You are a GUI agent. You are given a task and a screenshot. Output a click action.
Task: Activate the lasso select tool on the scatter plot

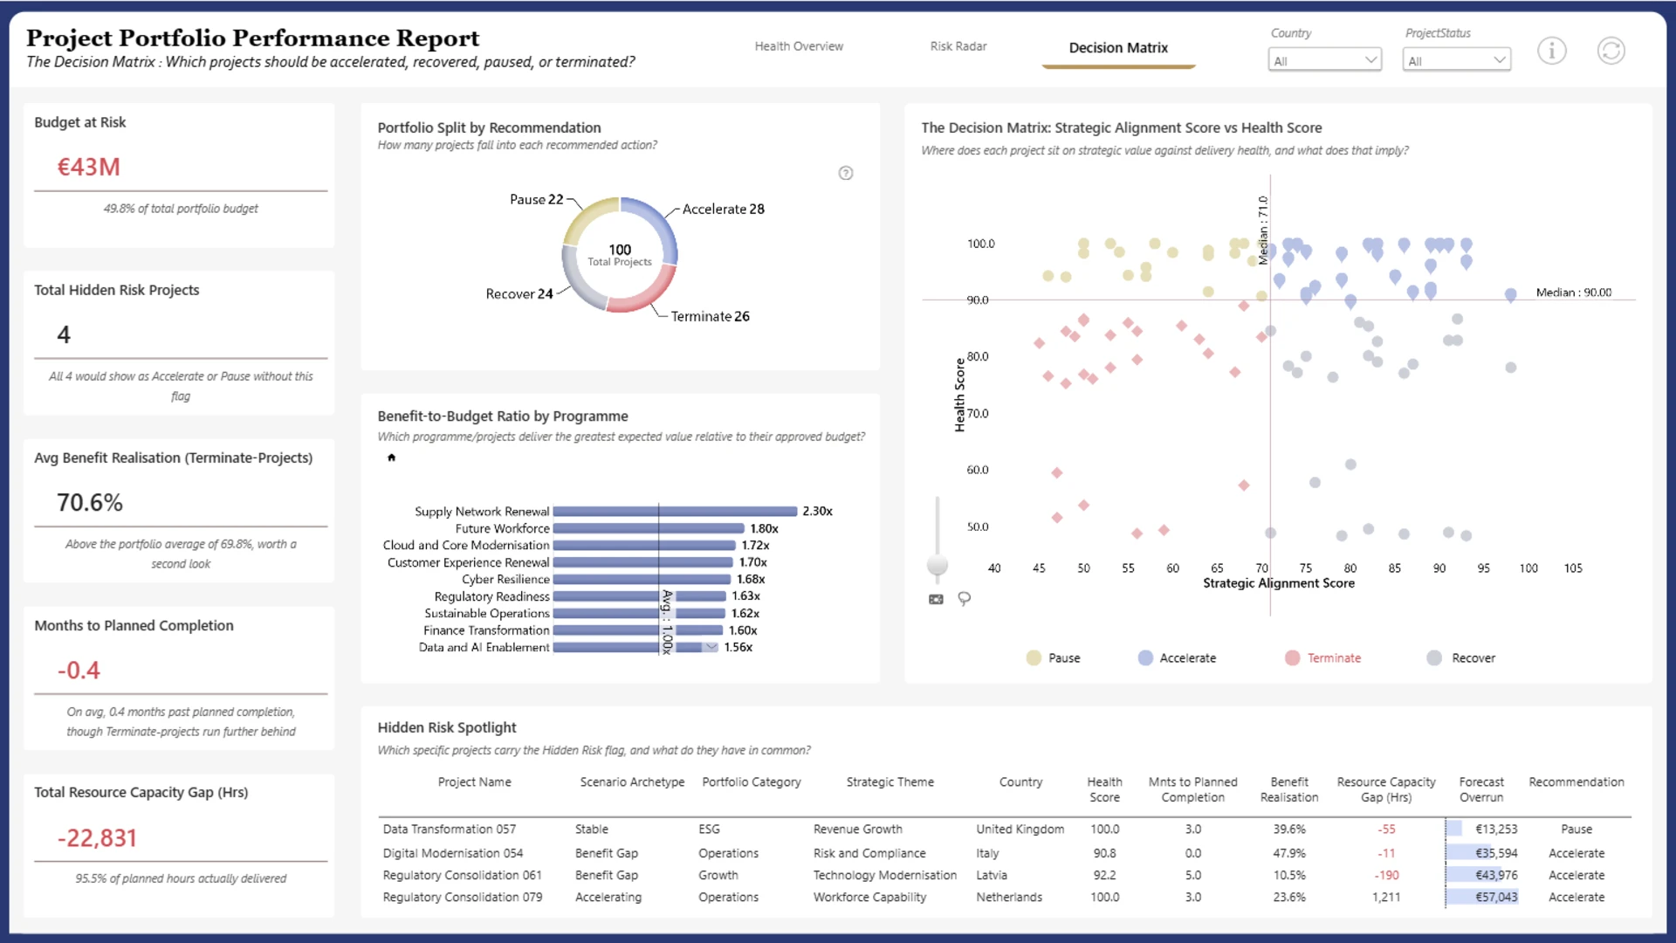[x=964, y=599]
